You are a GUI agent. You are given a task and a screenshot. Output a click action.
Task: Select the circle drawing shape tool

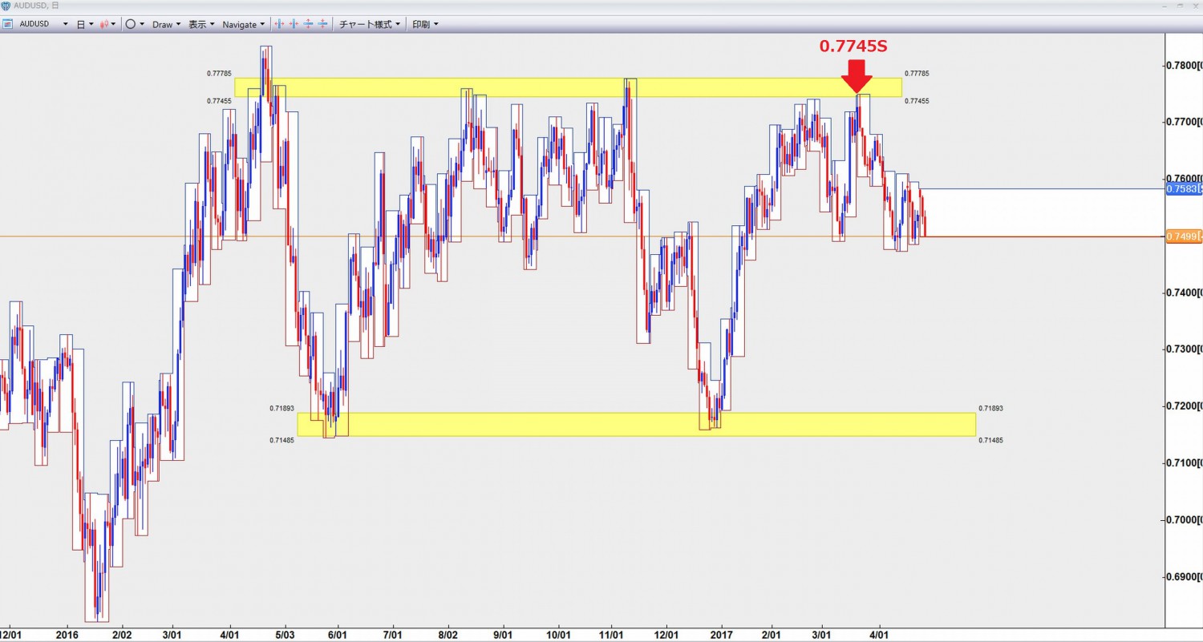tap(131, 24)
